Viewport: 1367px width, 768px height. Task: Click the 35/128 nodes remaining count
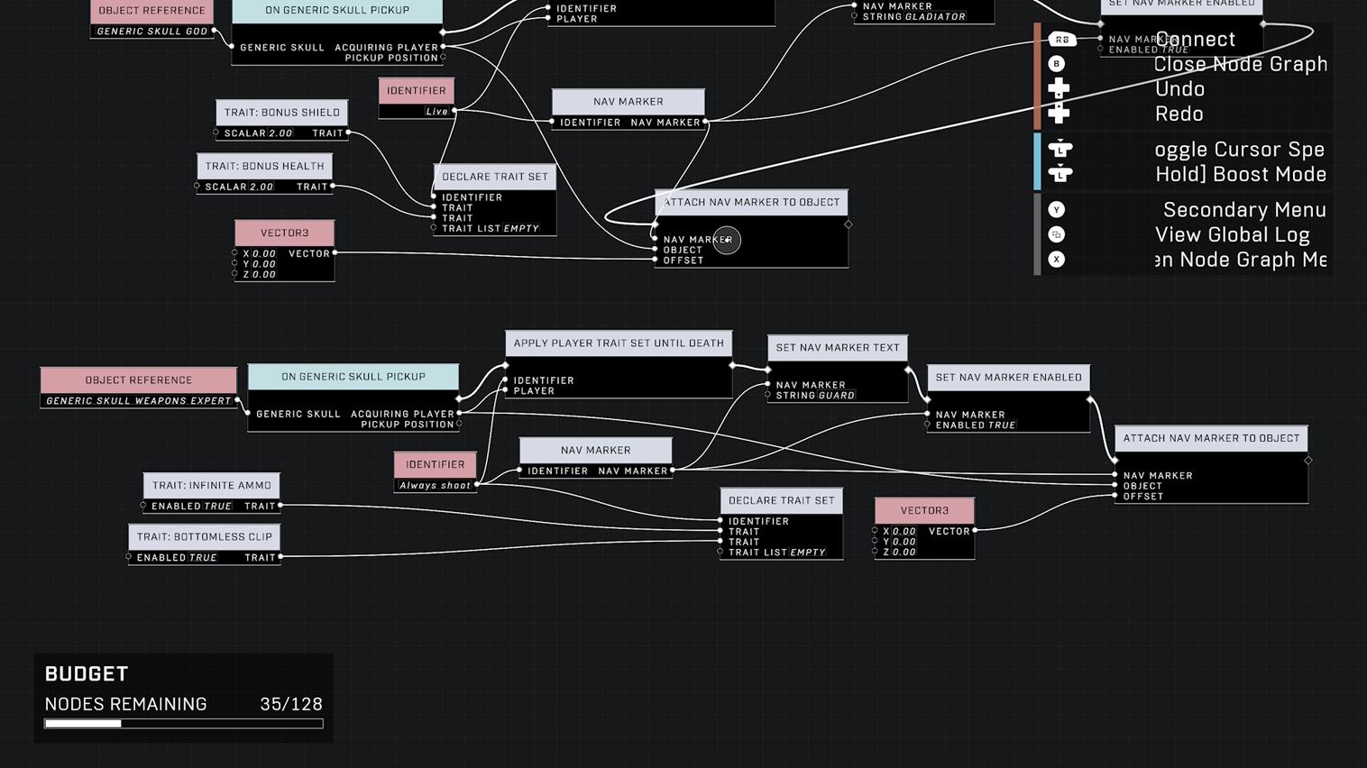pos(290,705)
